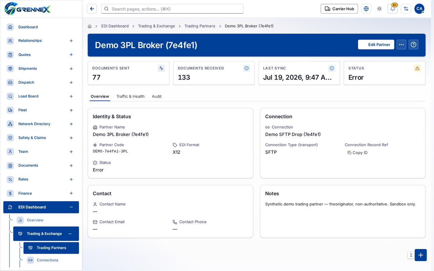
Task: Click the drag handle beside plus button
Action: (x=411, y=255)
